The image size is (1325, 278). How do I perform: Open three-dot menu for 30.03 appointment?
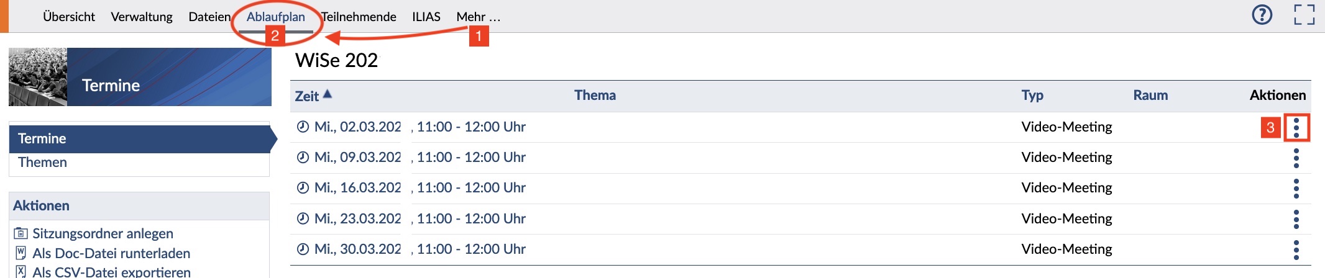tap(1296, 249)
